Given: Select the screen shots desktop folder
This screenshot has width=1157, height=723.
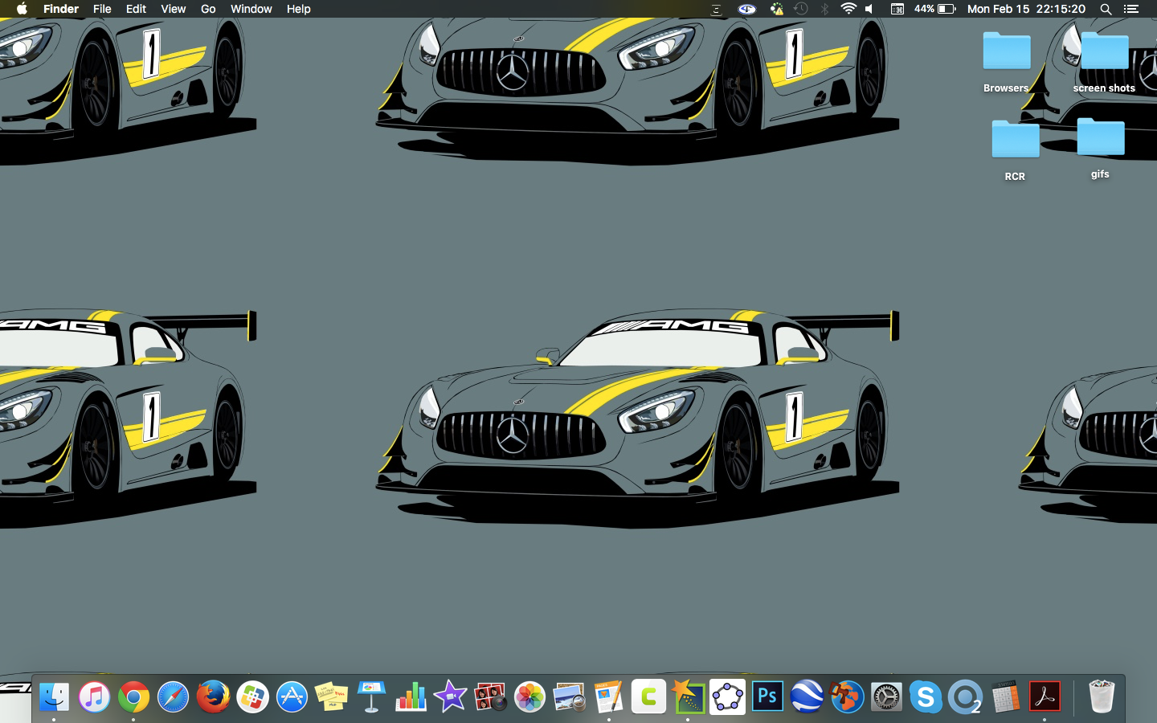Looking at the screenshot, I should [x=1104, y=63].
